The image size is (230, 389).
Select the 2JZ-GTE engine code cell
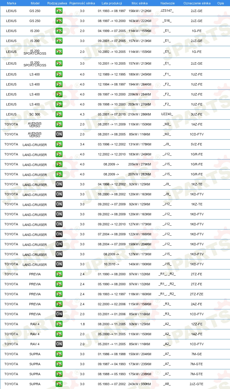click(196, 384)
